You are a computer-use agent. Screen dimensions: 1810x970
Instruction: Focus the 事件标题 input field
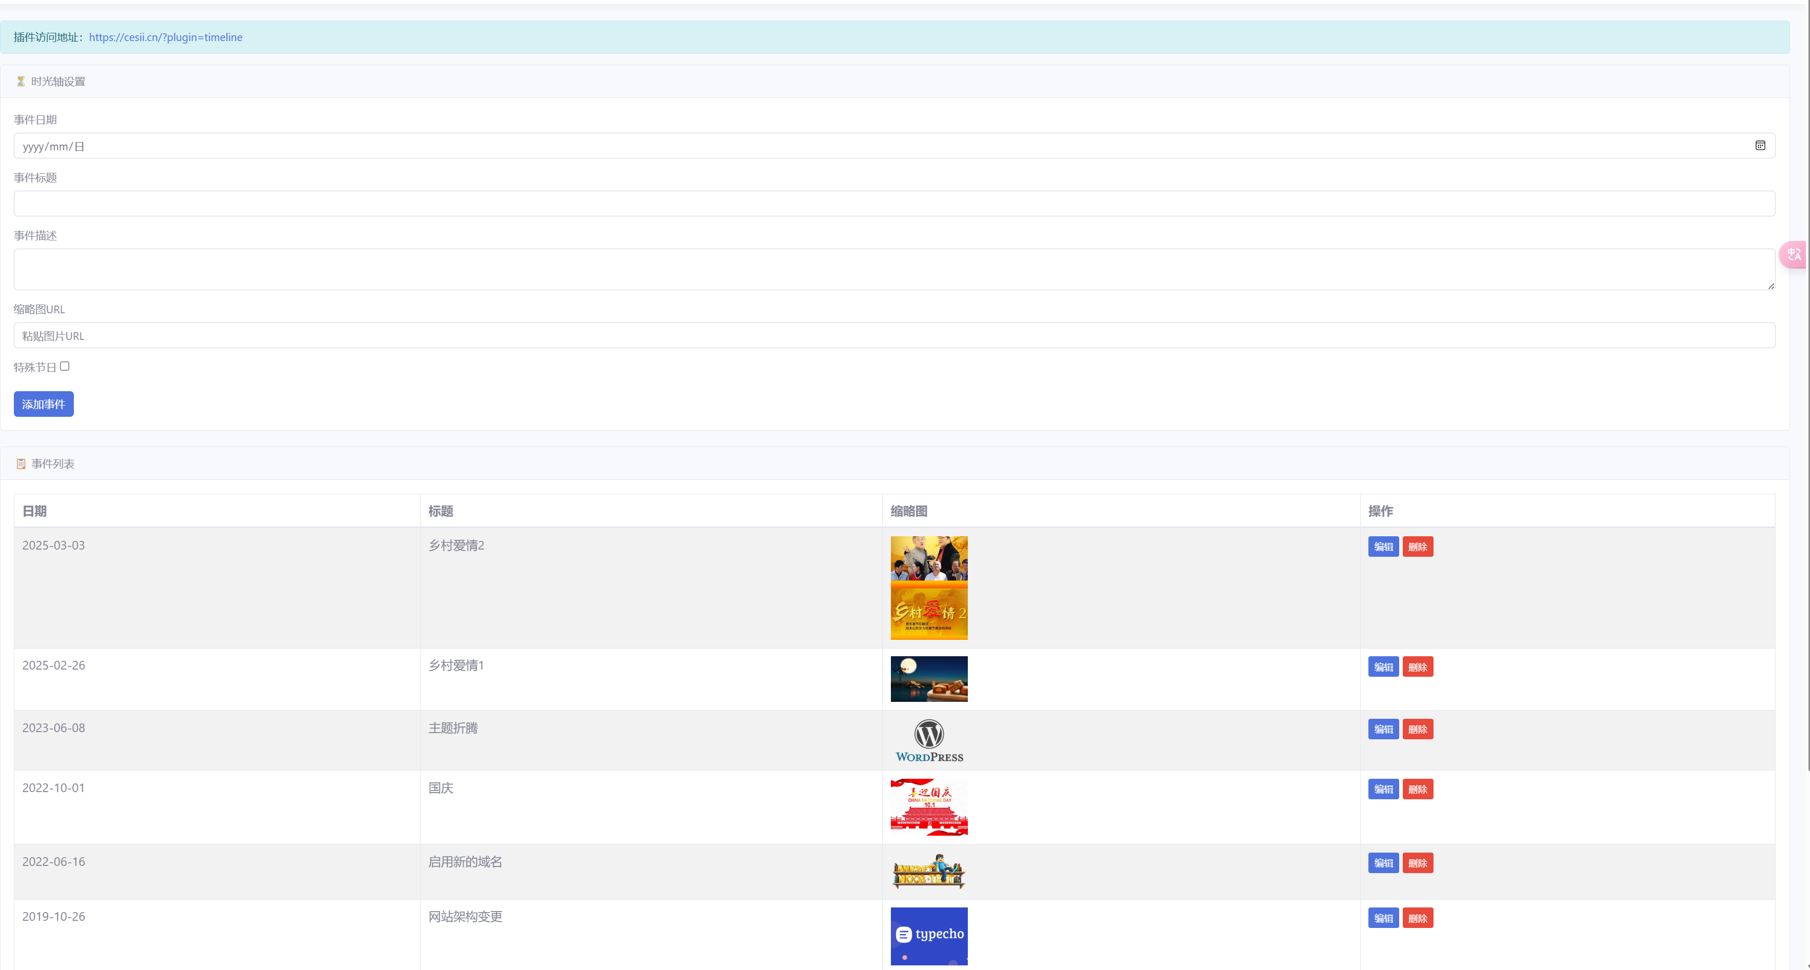894,204
